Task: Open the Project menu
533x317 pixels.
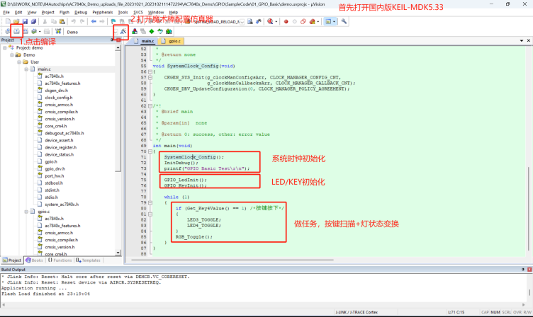Action: (48, 12)
